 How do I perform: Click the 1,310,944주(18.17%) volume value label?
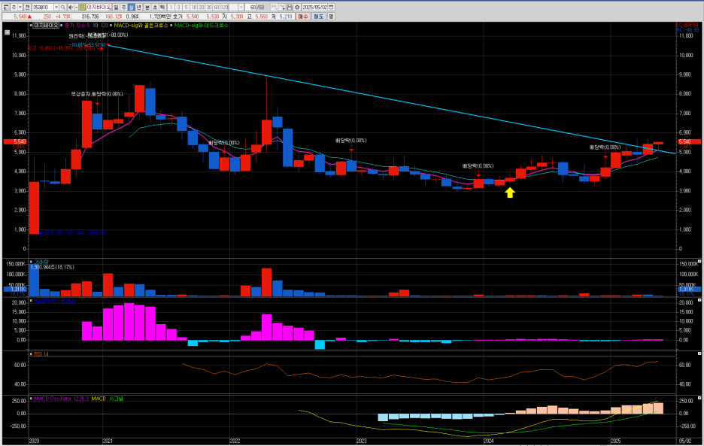[x=52, y=267]
